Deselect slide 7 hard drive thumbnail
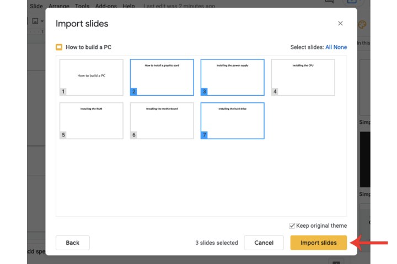Screen dimensions: 397x264 (x=232, y=120)
